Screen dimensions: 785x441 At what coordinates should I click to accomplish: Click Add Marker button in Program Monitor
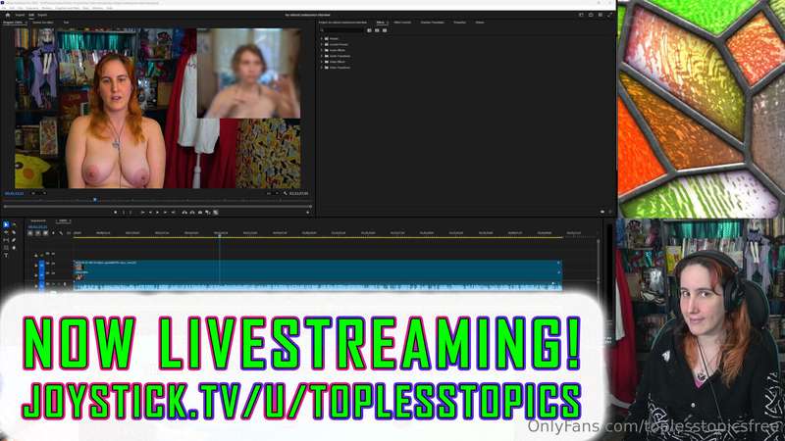click(x=115, y=213)
